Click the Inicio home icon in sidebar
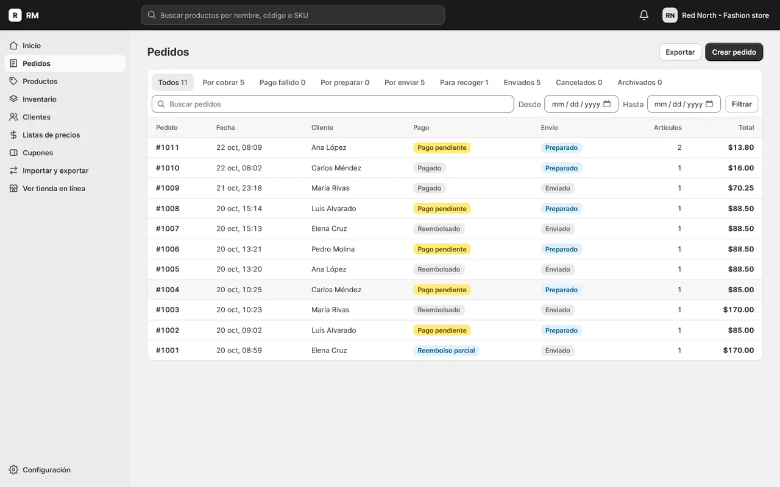This screenshot has height=487, width=780. coord(13,46)
